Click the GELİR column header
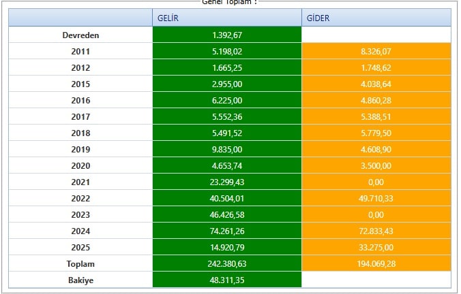Viewport: 461px width, 294px height. pyautogui.click(x=226, y=18)
